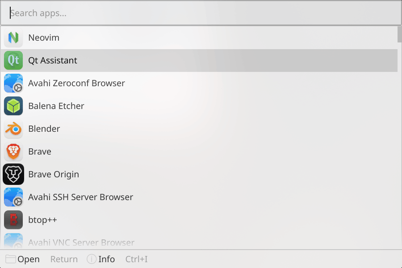The height and width of the screenshot is (268, 402).
Task: Click the Return shortcut hint
Action: tap(64, 259)
